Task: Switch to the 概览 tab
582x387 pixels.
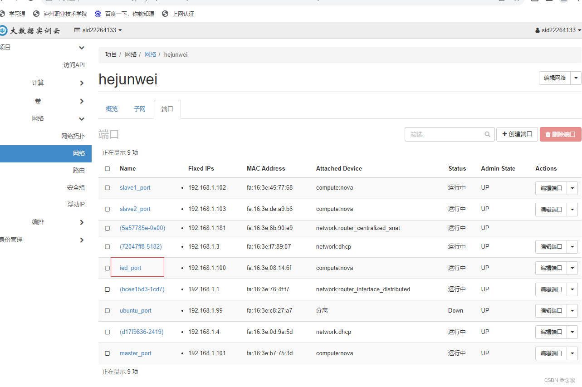Action: [112, 109]
